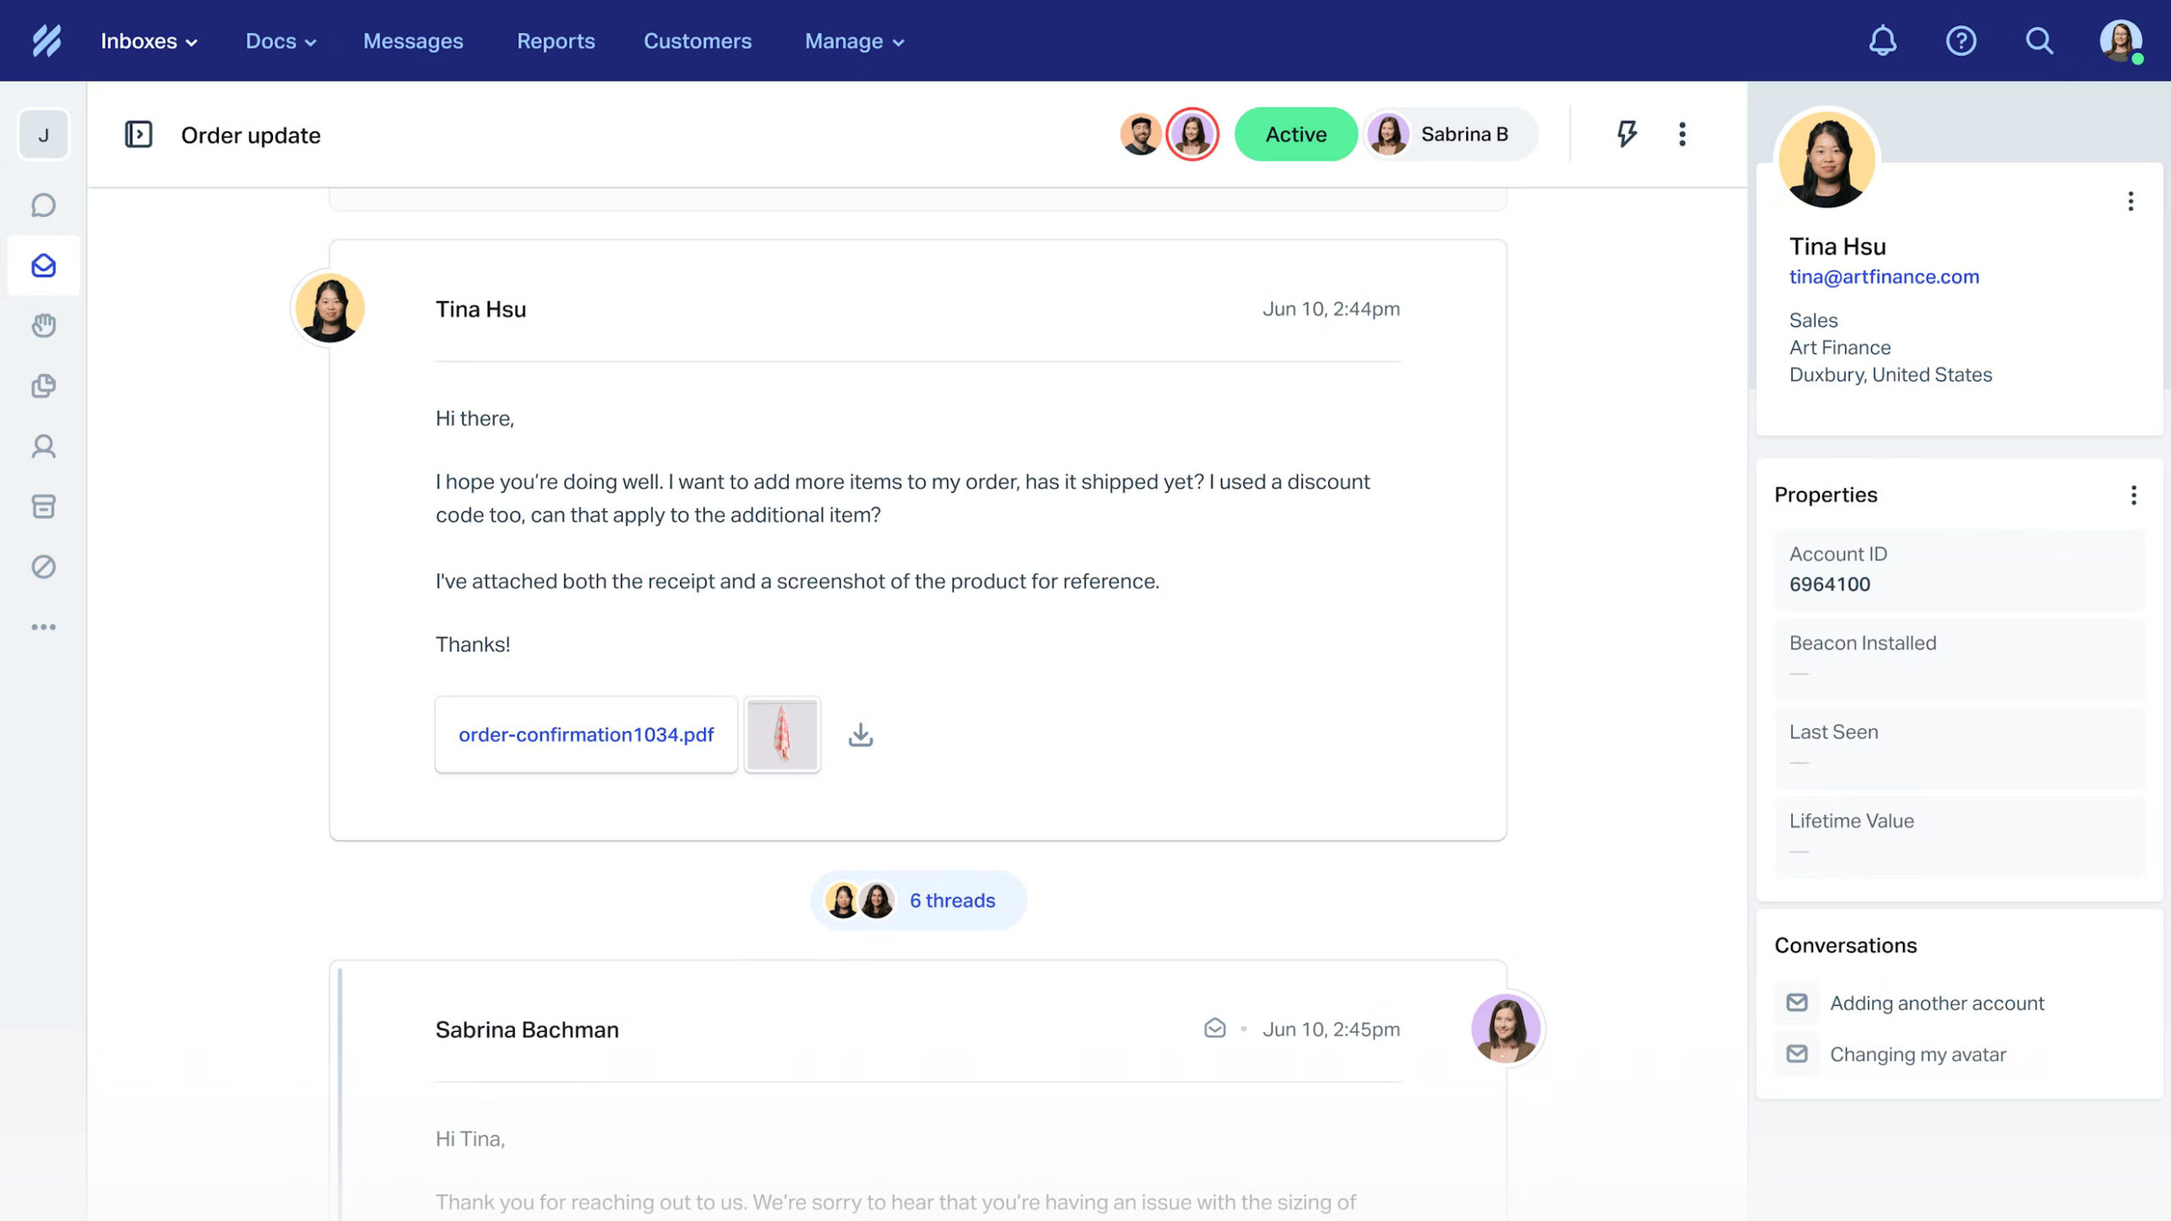
Task: Click the help question mark icon
Action: point(1961,40)
